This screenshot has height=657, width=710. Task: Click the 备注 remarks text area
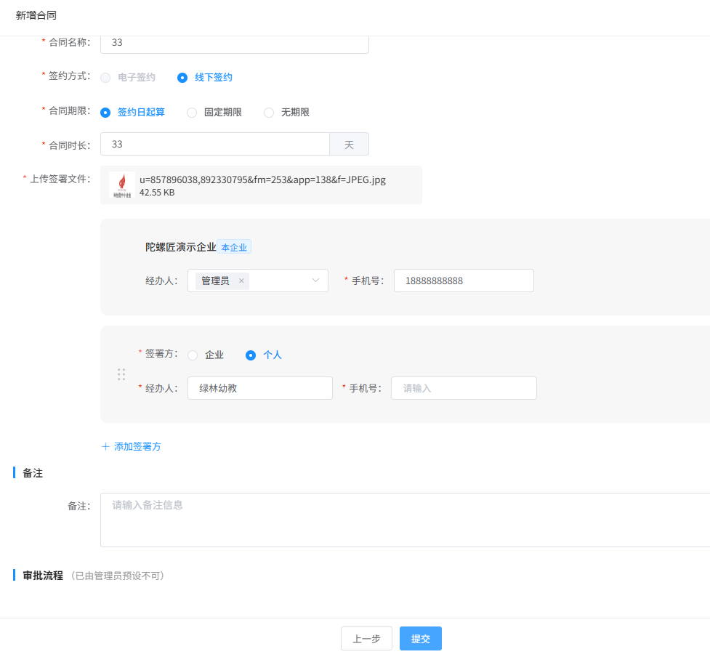tap(405, 520)
